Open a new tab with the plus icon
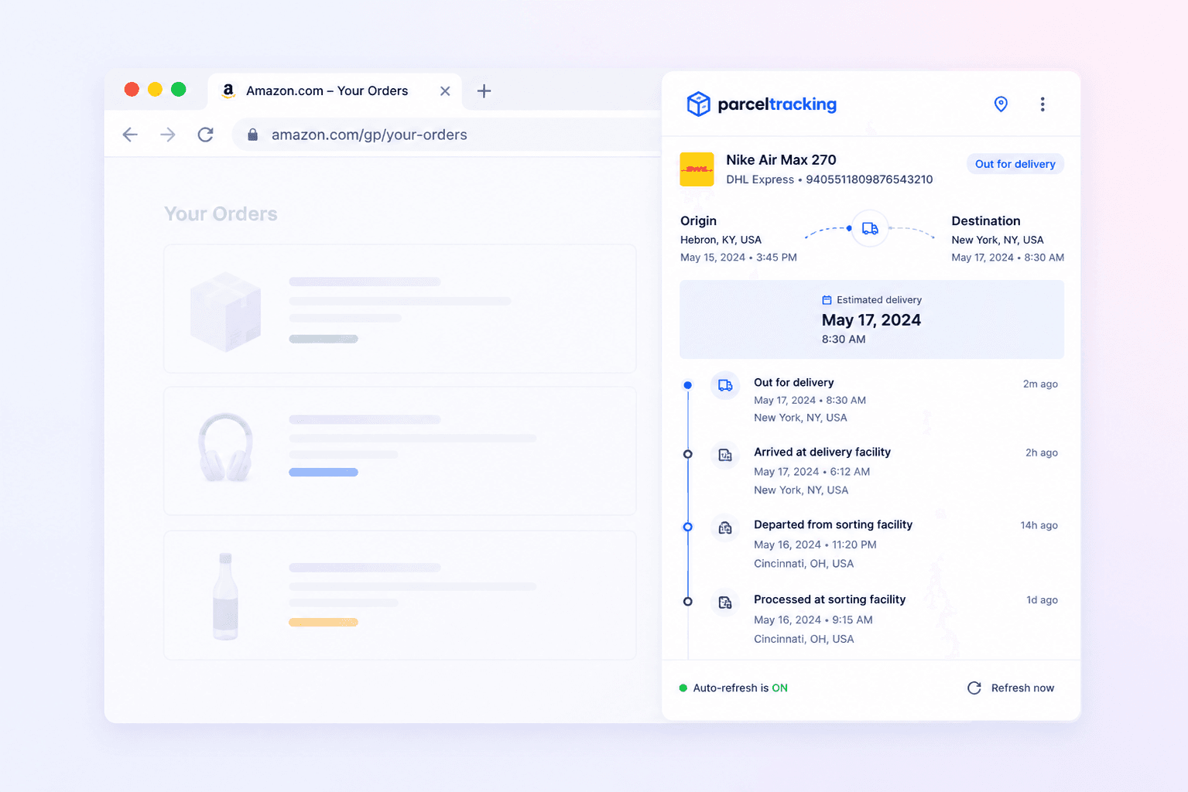 click(x=484, y=90)
